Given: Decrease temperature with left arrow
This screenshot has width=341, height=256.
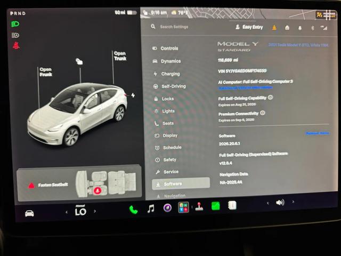Looking at the screenshot, I should 67,212.
